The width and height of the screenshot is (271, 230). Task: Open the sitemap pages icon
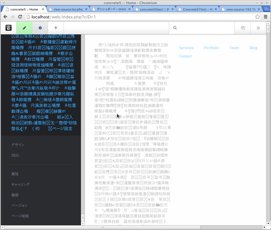[243, 28]
